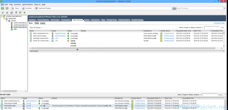Click the vSphere Client title bar app icon
Image resolution: width=228 pixels, height=110 pixels.
click(x=1, y=1)
